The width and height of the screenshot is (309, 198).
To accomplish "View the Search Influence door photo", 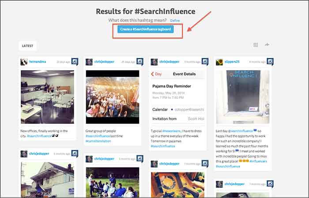I will (243, 97).
